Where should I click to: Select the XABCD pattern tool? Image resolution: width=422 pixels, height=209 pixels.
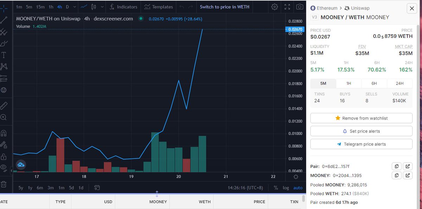coord(4,66)
